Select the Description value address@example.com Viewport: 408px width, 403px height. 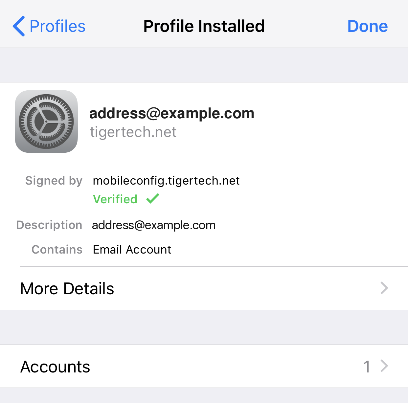[x=154, y=225]
